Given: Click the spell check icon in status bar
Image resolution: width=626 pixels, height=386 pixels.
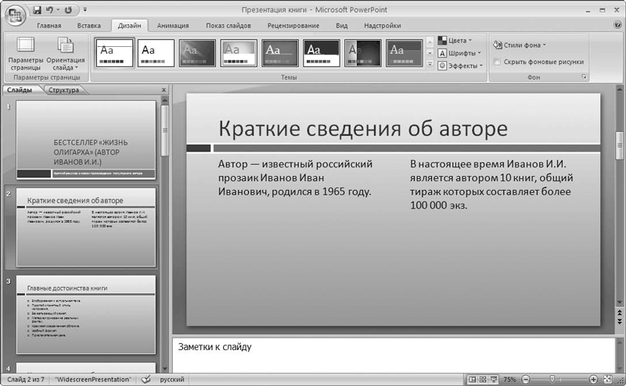Looking at the screenshot, I should point(146,379).
